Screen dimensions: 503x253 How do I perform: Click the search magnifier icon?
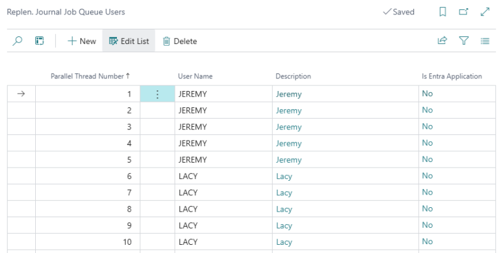(x=18, y=41)
